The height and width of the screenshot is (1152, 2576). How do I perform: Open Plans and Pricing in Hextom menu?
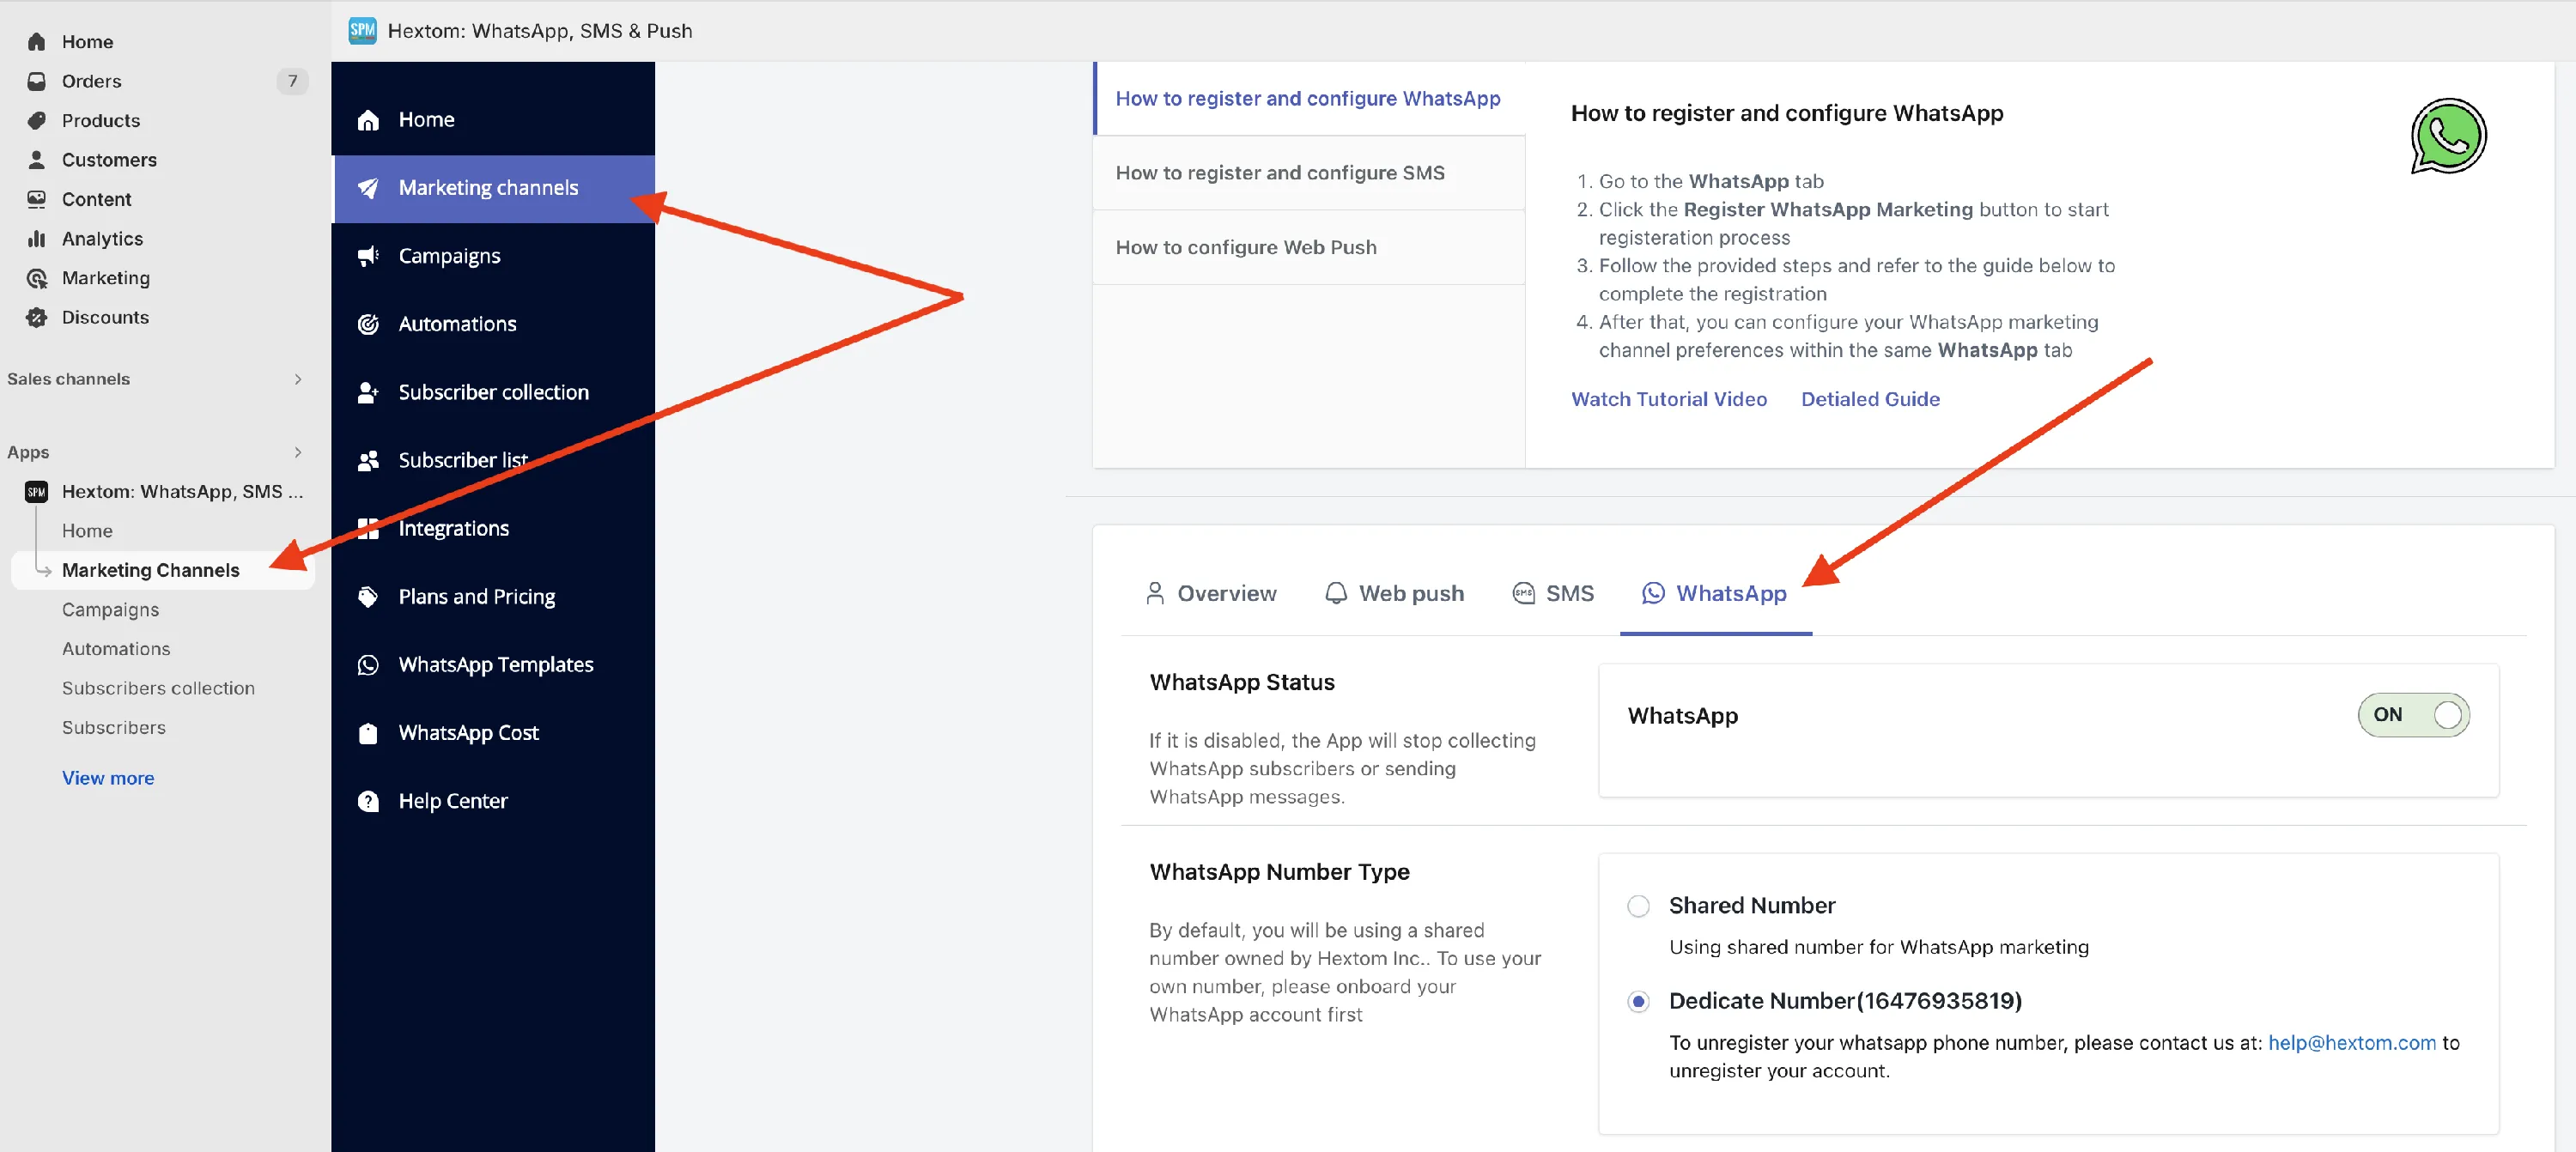coord(493,597)
